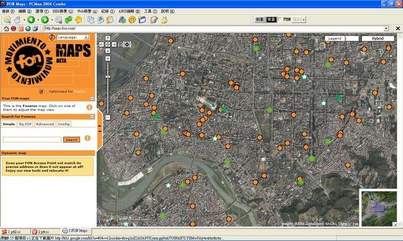The width and height of the screenshot is (403, 241).
Task: Pan the map right with arrow button
Action: pyautogui.click(x=114, y=45)
